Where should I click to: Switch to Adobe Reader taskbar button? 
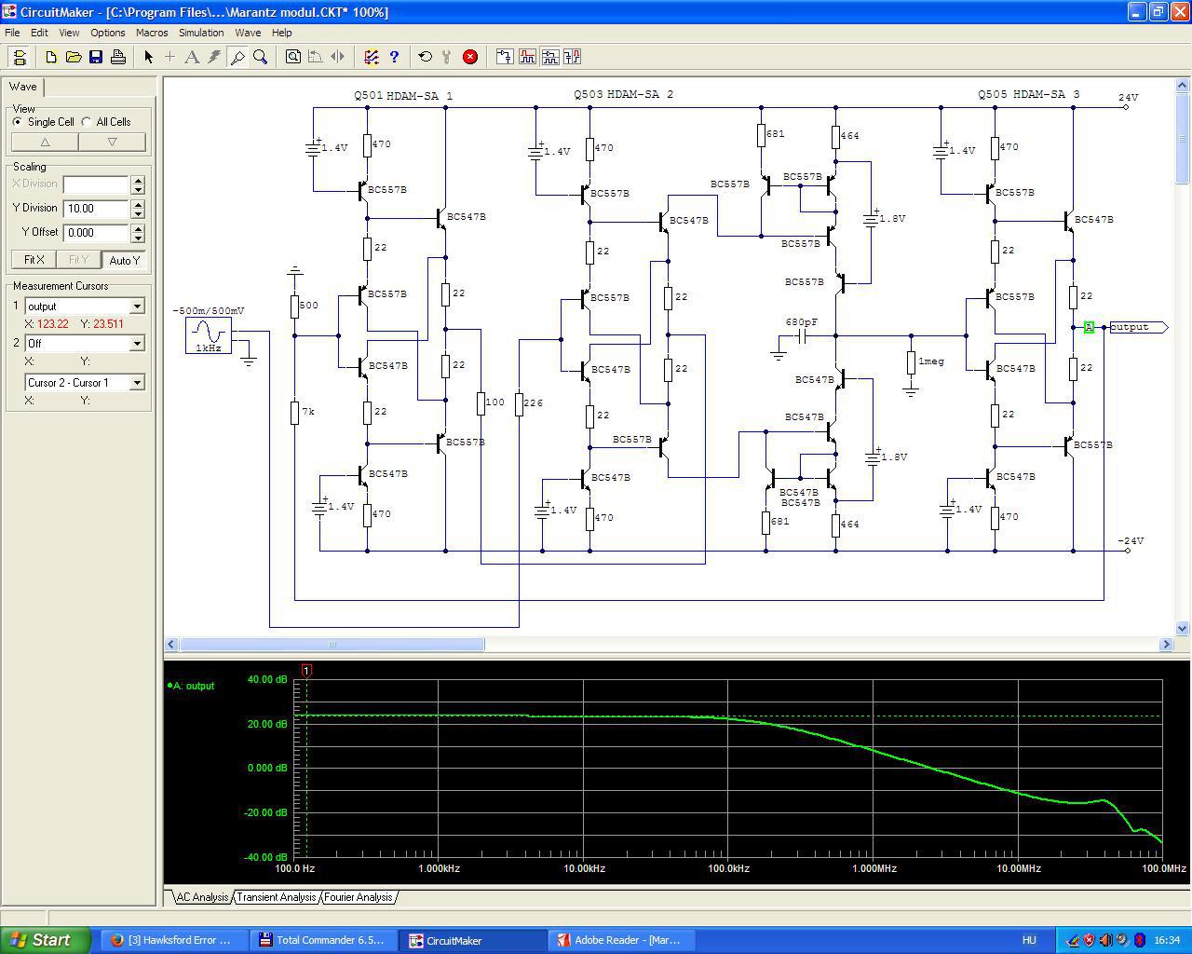click(x=620, y=940)
